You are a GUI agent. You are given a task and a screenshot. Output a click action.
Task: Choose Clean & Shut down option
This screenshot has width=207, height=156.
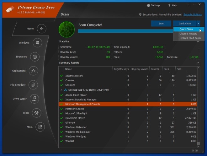[189, 38]
